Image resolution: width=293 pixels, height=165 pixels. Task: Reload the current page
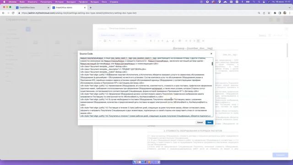[13, 13]
